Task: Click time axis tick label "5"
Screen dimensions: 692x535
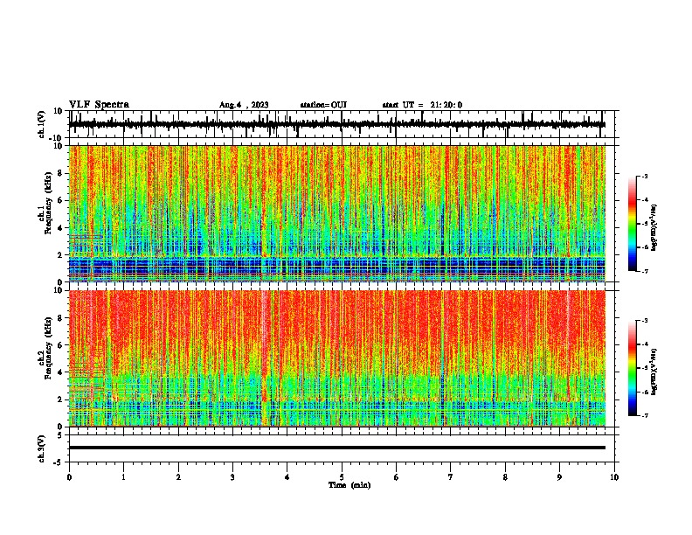Action: [x=342, y=477]
